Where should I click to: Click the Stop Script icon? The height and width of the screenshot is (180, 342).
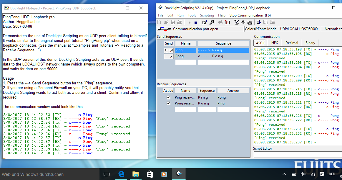[x=273, y=22]
